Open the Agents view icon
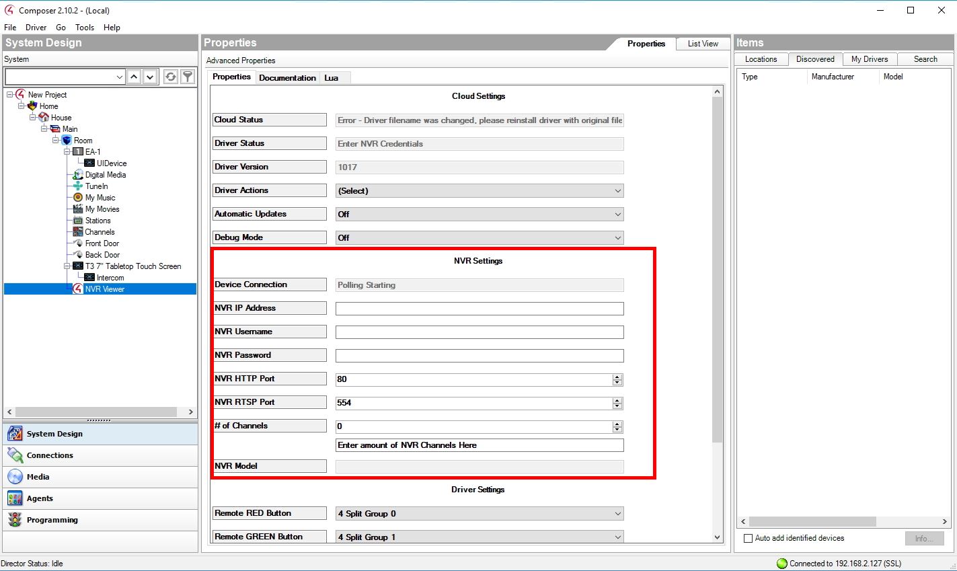 coord(15,498)
